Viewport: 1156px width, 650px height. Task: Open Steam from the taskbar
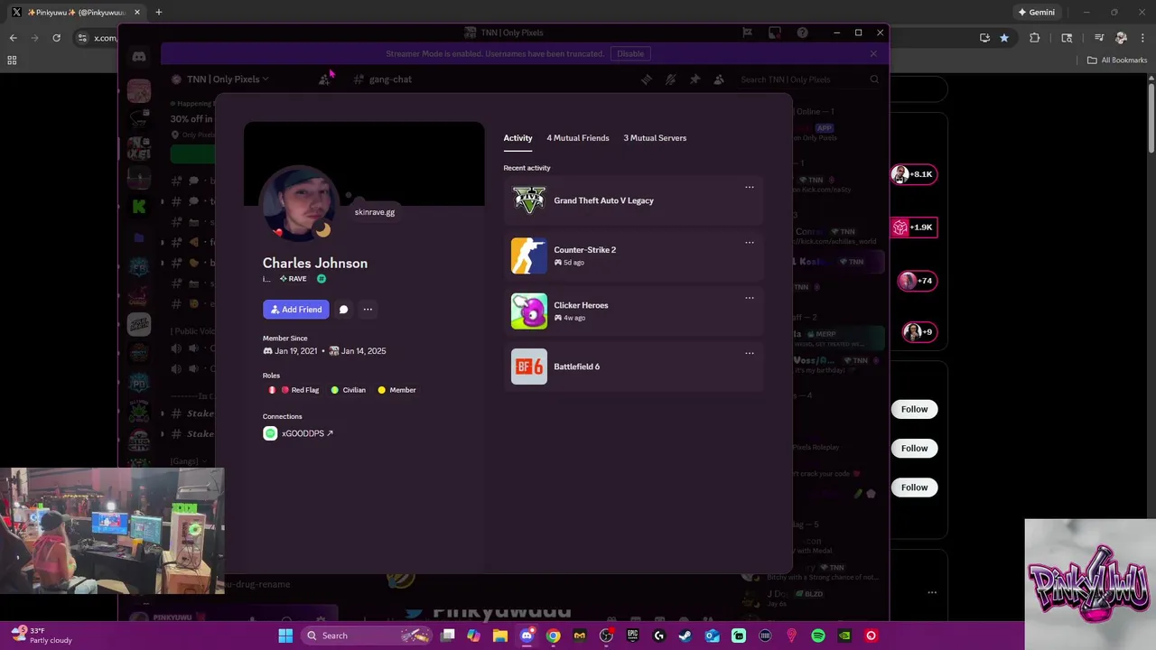pyautogui.click(x=685, y=636)
